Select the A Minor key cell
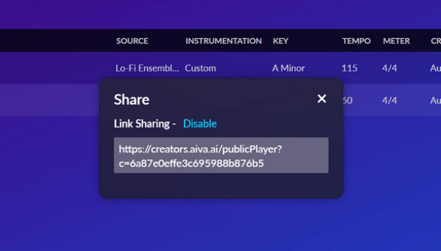441x251 pixels. 289,68
